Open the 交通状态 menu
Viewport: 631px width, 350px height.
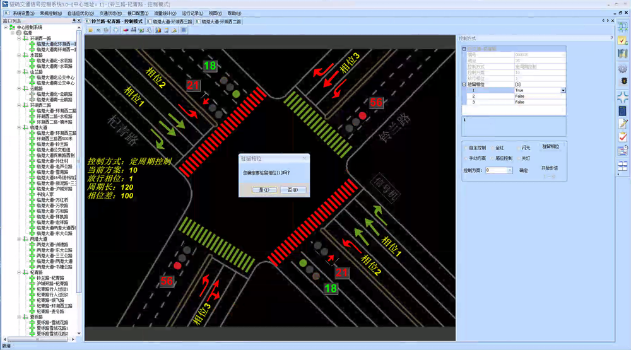click(110, 13)
